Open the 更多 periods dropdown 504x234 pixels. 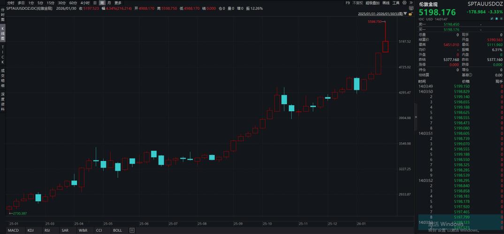(x=118, y=3)
